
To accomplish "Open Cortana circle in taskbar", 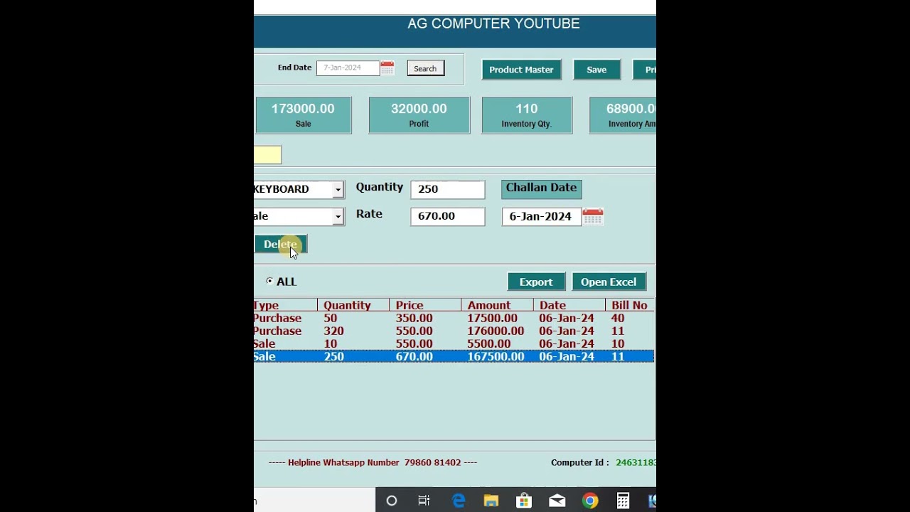I will 391,501.
